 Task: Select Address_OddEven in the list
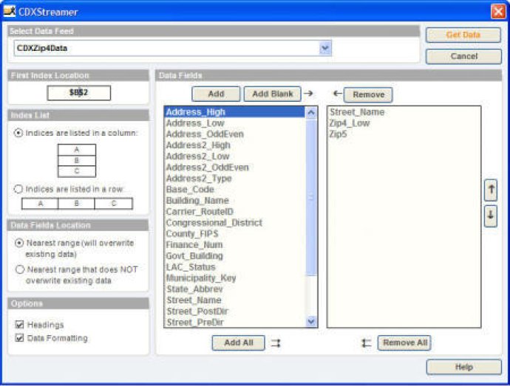pos(235,134)
